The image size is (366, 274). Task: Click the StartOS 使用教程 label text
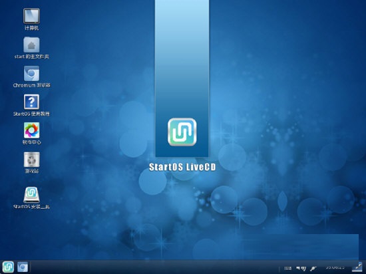click(31, 114)
